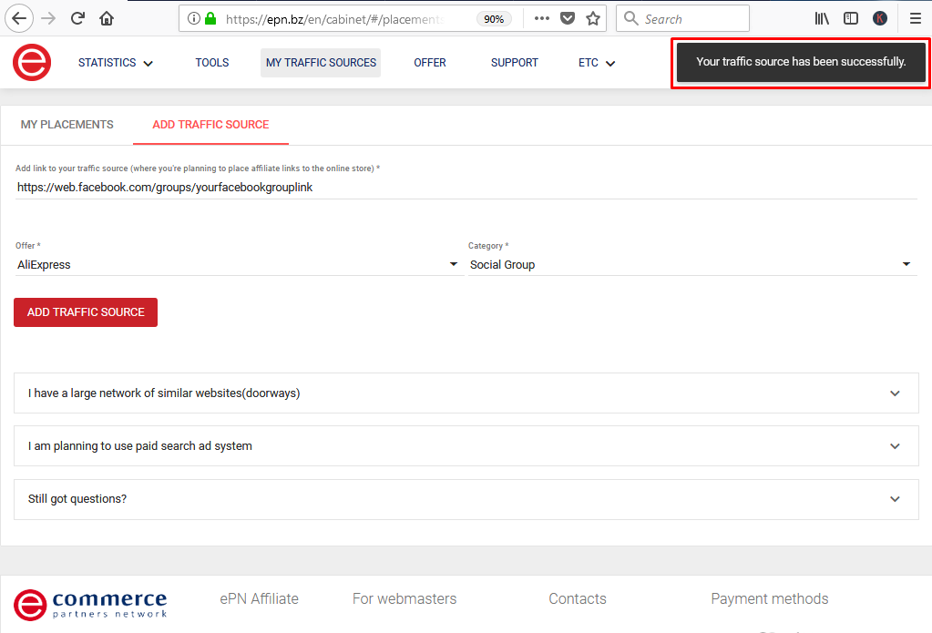
Task: Switch to the MY PLACEMENTS tab
Action: coord(67,124)
